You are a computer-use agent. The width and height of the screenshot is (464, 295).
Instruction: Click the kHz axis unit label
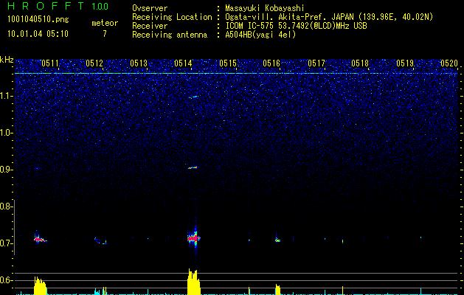coord(7,60)
